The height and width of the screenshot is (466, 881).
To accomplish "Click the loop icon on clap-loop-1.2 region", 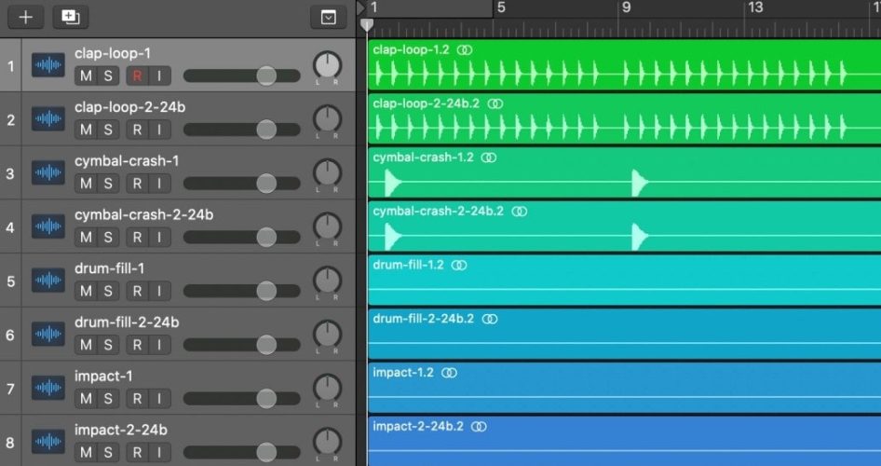I will 464,50.
